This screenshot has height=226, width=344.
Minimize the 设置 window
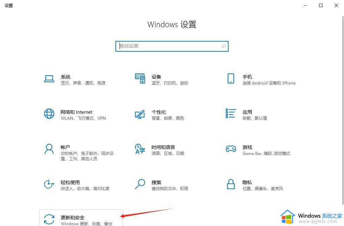(305, 5)
